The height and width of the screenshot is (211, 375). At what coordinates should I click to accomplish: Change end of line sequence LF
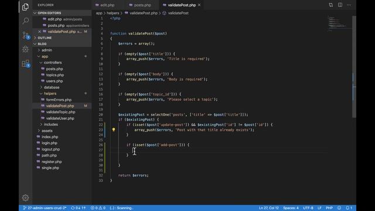click(319, 208)
